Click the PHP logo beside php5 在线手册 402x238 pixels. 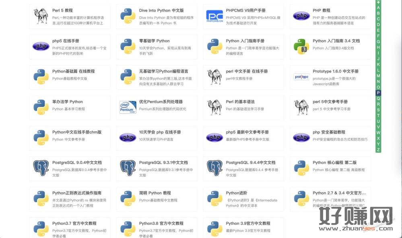coord(41,46)
